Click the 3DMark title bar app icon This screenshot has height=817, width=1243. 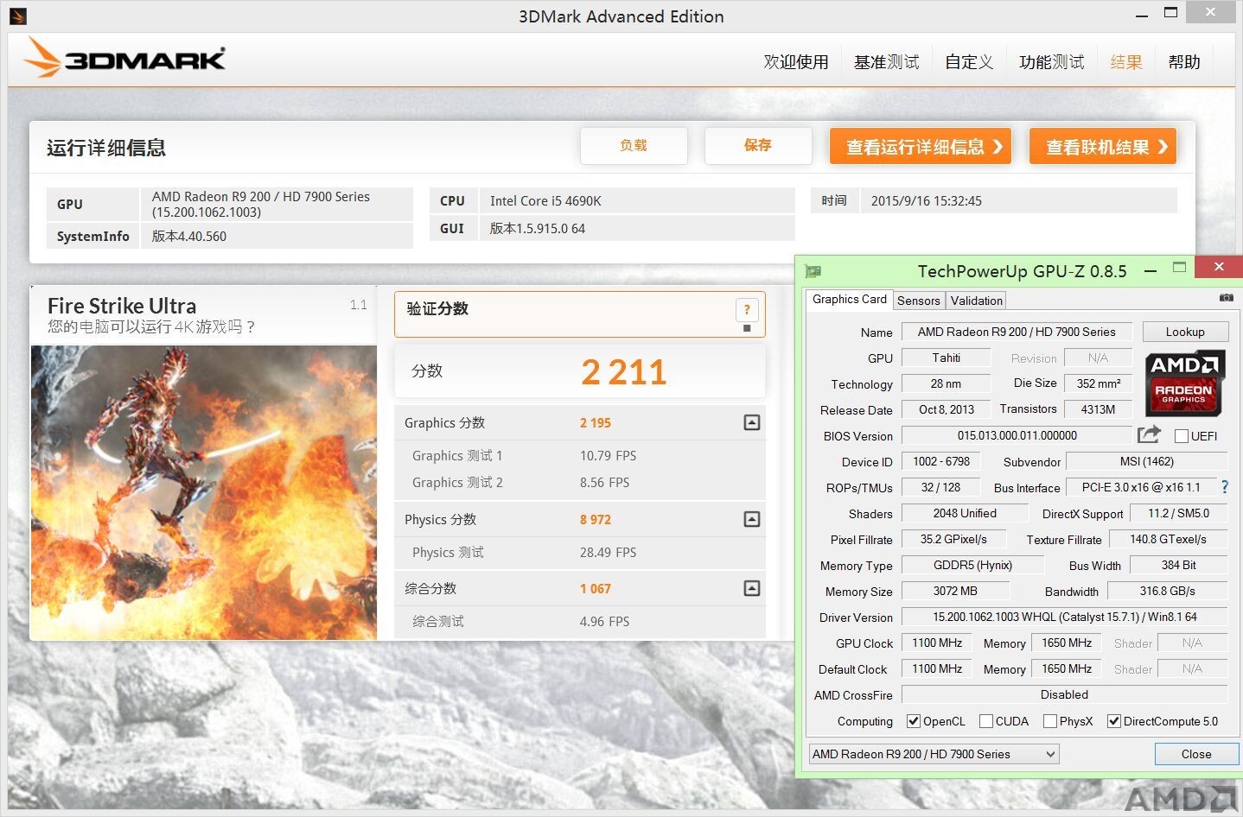[17, 16]
